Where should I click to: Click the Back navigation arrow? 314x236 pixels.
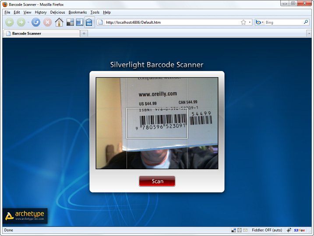tap(9, 22)
